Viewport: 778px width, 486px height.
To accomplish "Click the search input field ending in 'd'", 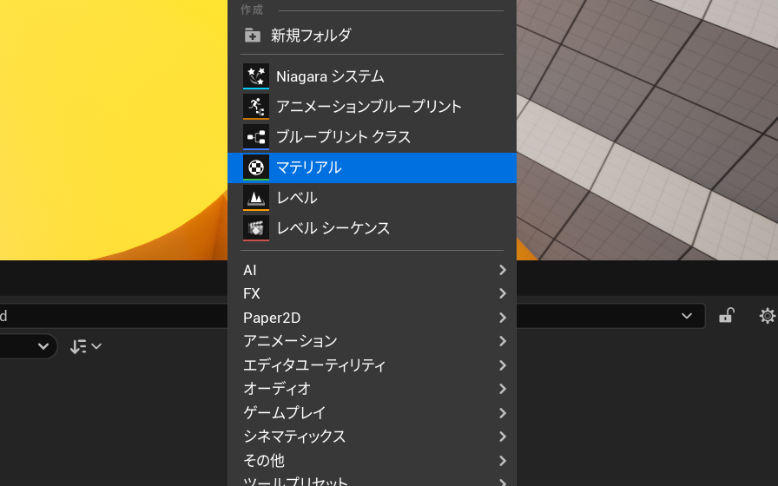I will coord(114,316).
